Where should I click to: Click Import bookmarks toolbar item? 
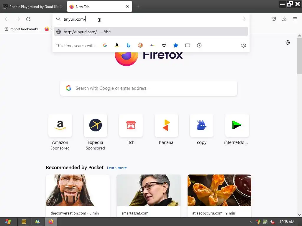click(x=22, y=29)
